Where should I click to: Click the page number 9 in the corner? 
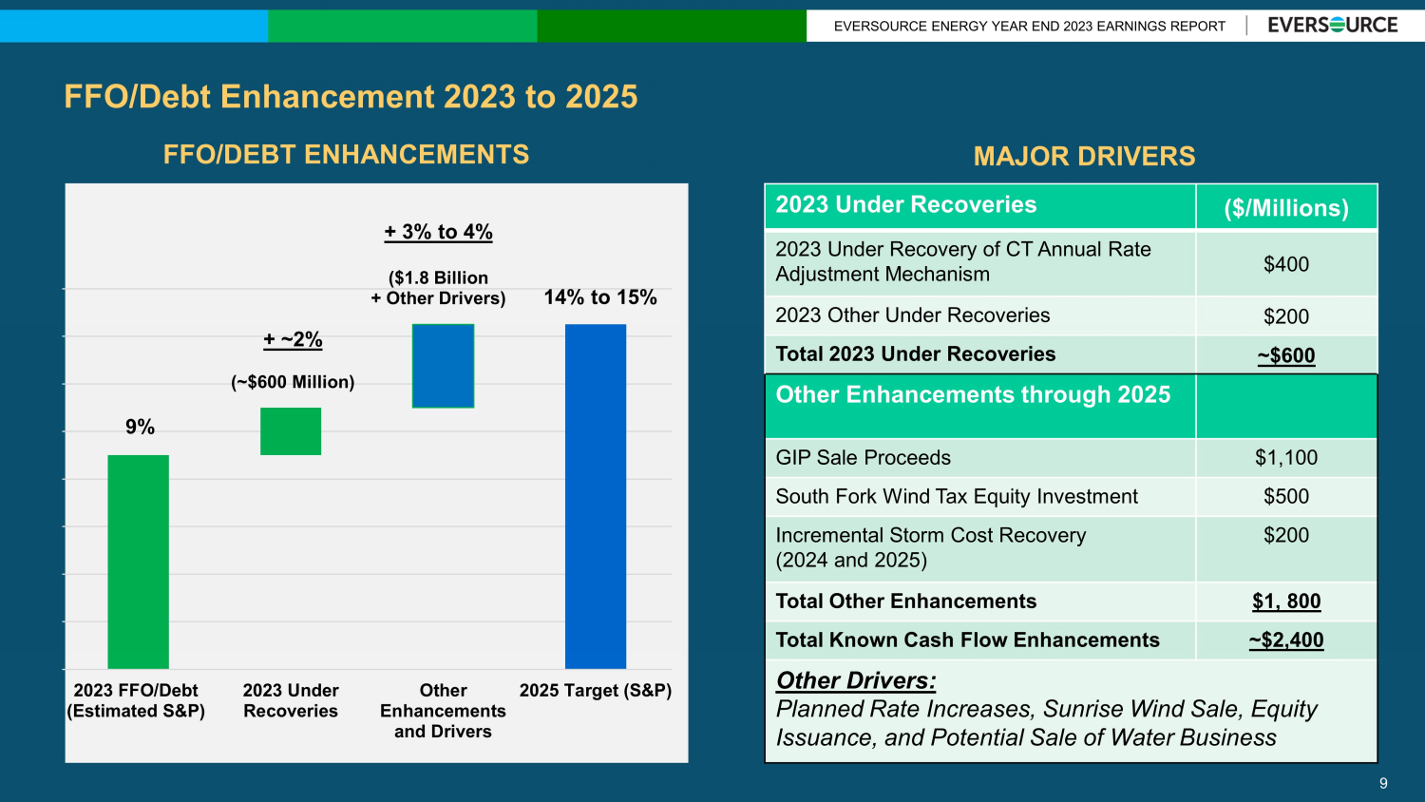1383,783
